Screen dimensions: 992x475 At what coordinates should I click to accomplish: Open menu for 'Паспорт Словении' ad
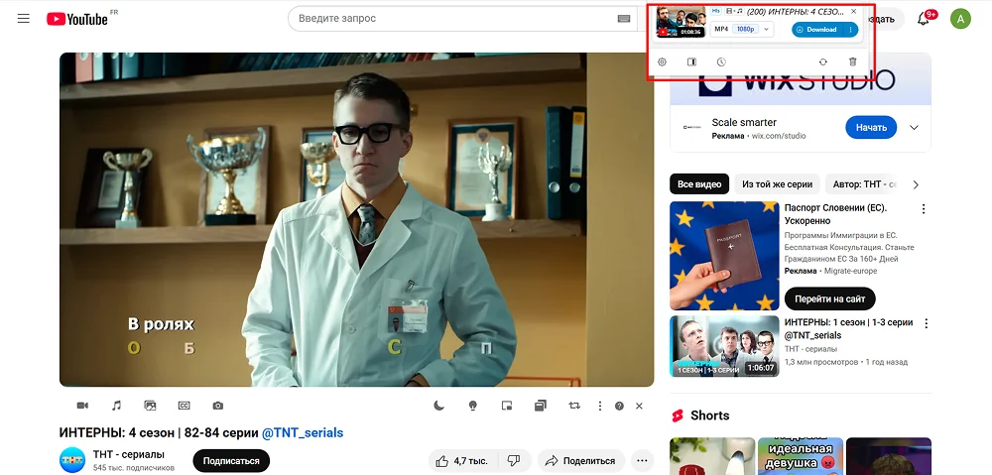coord(924,208)
